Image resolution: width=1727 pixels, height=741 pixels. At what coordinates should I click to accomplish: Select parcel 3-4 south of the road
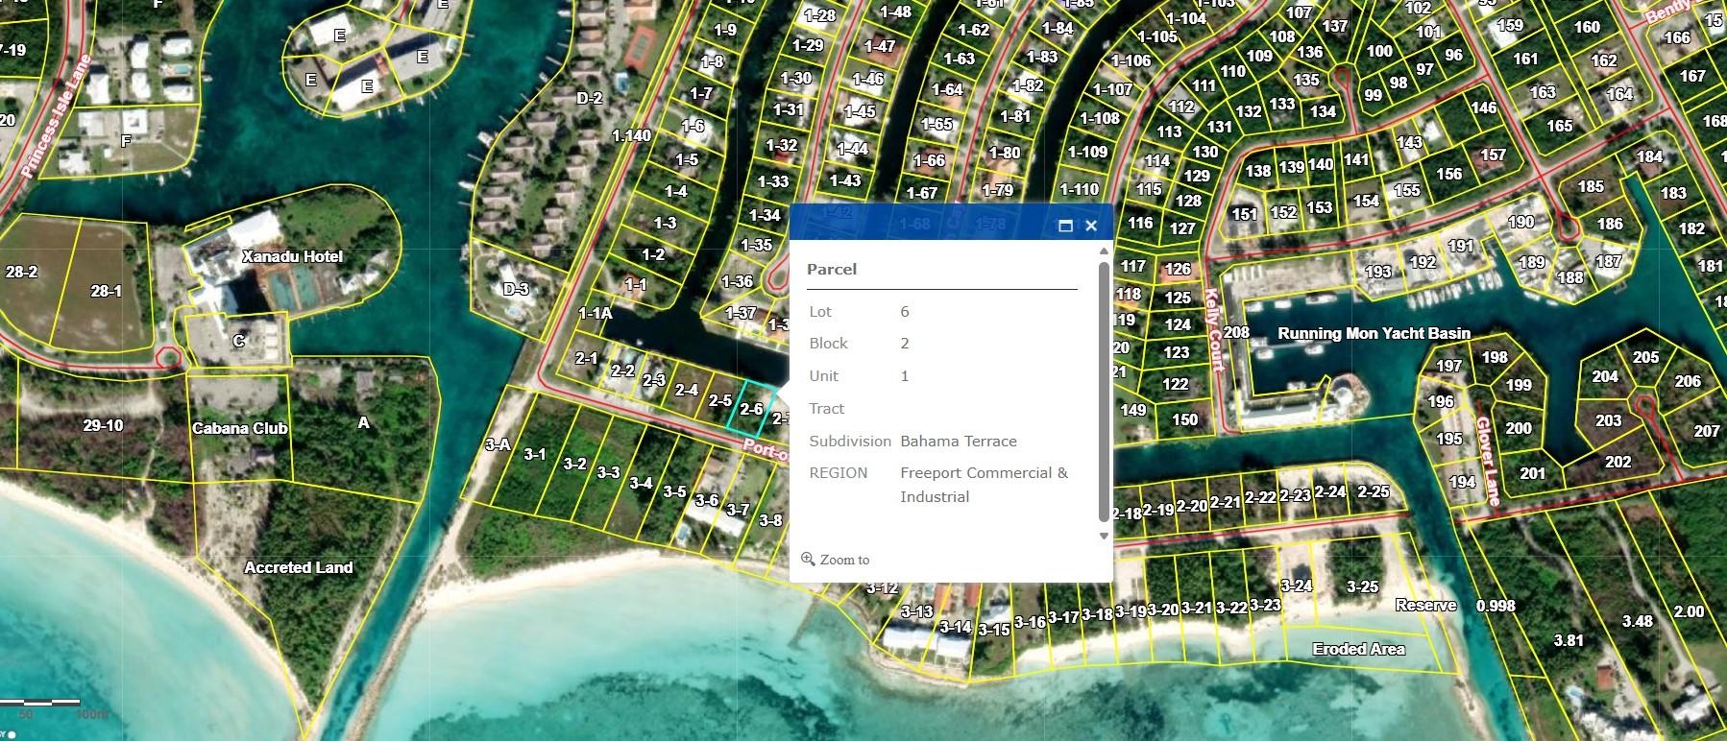[x=641, y=483]
